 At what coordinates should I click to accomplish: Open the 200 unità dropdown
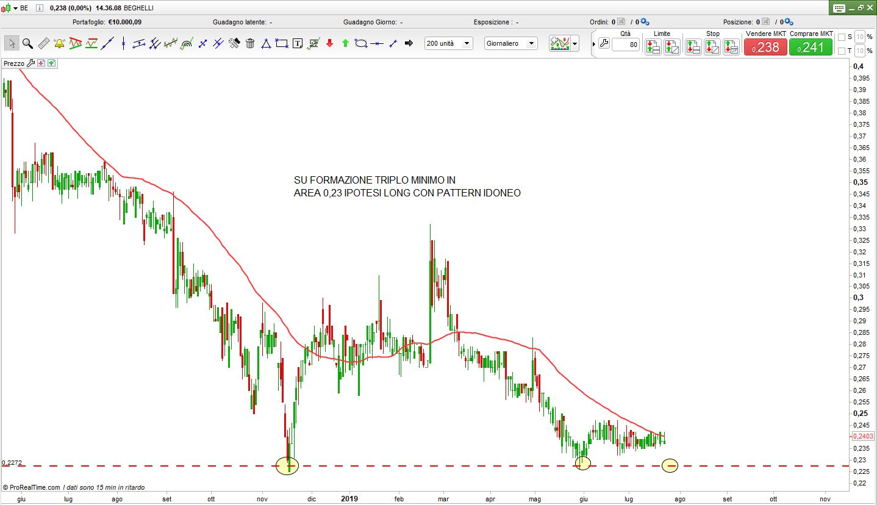pyautogui.click(x=448, y=43)
